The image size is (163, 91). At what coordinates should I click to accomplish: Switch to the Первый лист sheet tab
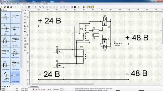tap(33, 86)
